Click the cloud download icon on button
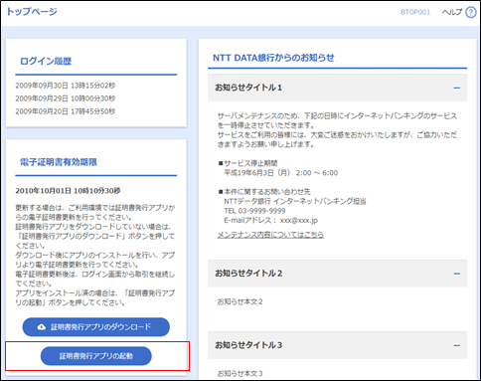Screen dimensions: 481x381 click(42, 327)
